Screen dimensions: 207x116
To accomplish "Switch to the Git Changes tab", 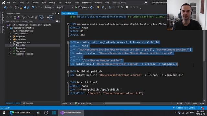I will pyautogui.click(x=27, y=103).
